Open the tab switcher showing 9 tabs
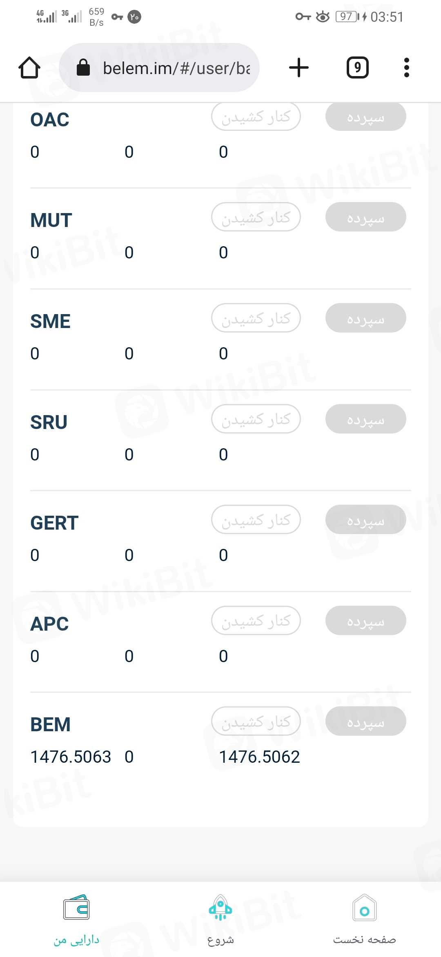This screenshot has width=441, height=957. 357,67
